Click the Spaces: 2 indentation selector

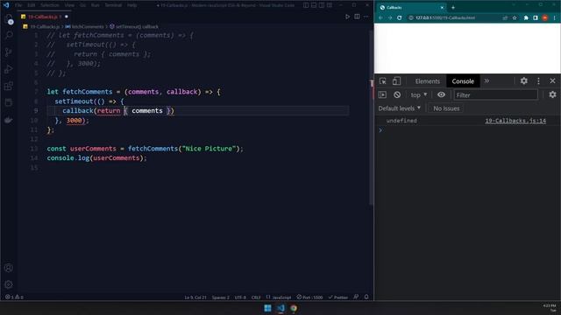tap(220, 297)
